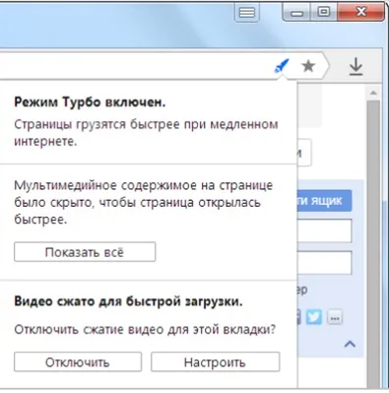Share via the Twitter icon
The image size is (389, 393).
[x=314, y=317]
